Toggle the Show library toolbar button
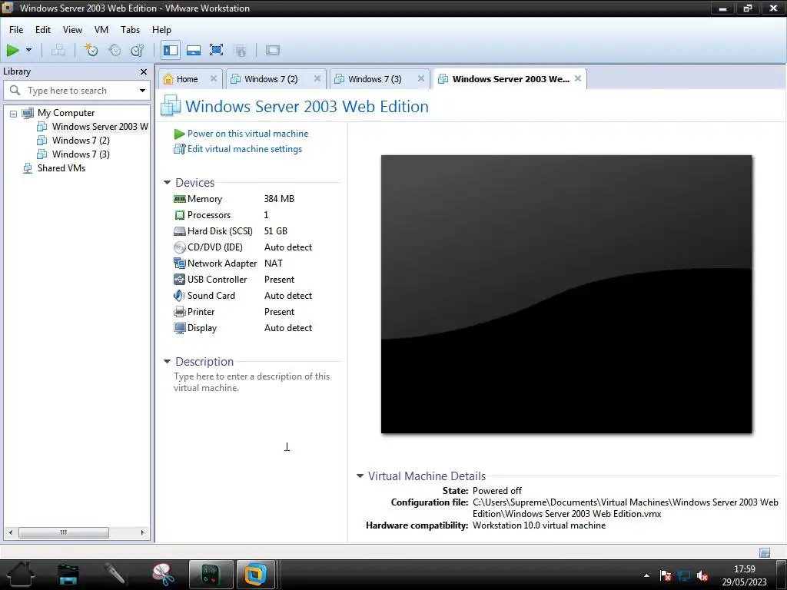This screenshot has width=787, height=590. [170, 50]
